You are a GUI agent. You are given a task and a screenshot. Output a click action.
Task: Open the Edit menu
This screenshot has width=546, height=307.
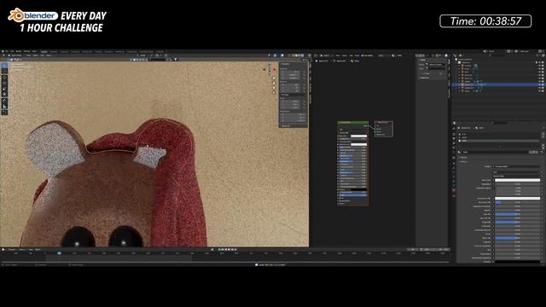pos(12,51)
